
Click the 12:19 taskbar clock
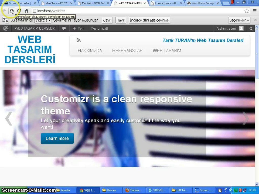coord(252,190)
